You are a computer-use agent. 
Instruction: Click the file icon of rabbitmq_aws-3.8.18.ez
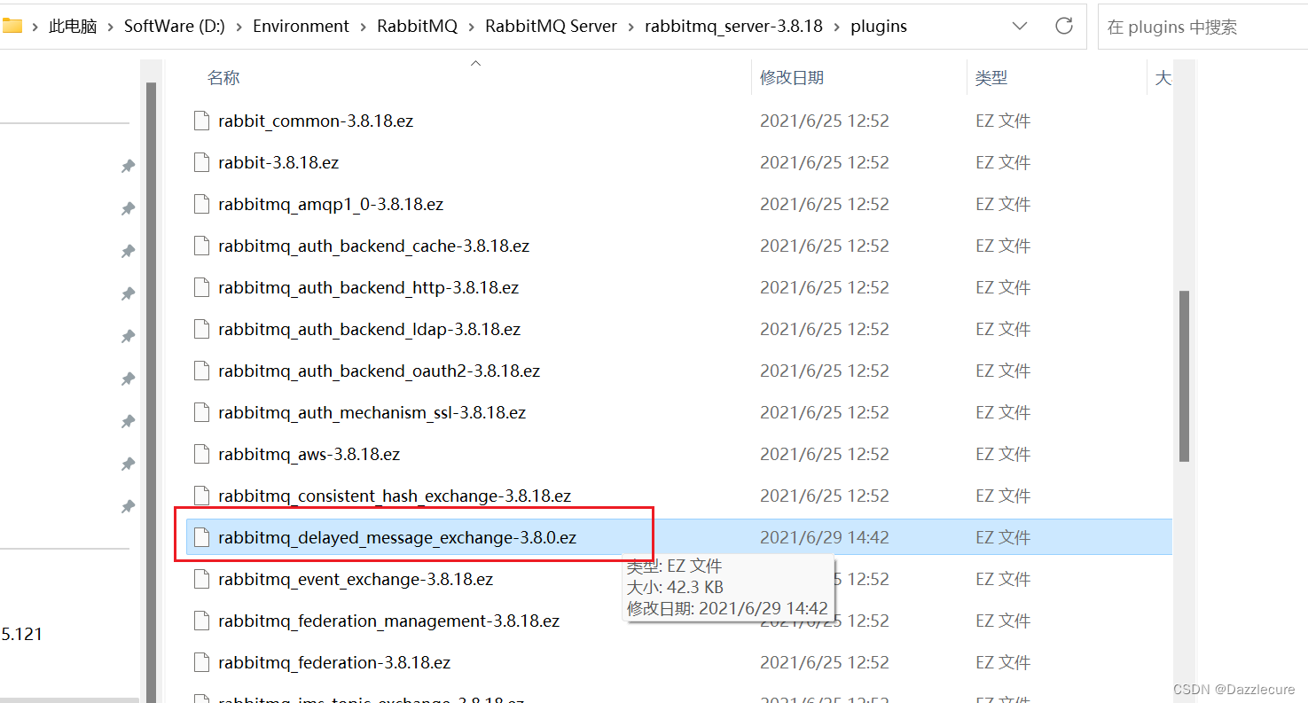(202, 454)
